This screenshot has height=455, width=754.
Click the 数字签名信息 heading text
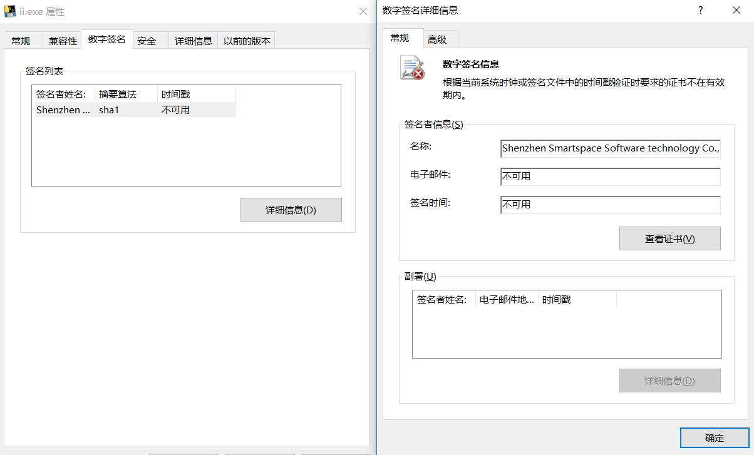click(471, 64)
